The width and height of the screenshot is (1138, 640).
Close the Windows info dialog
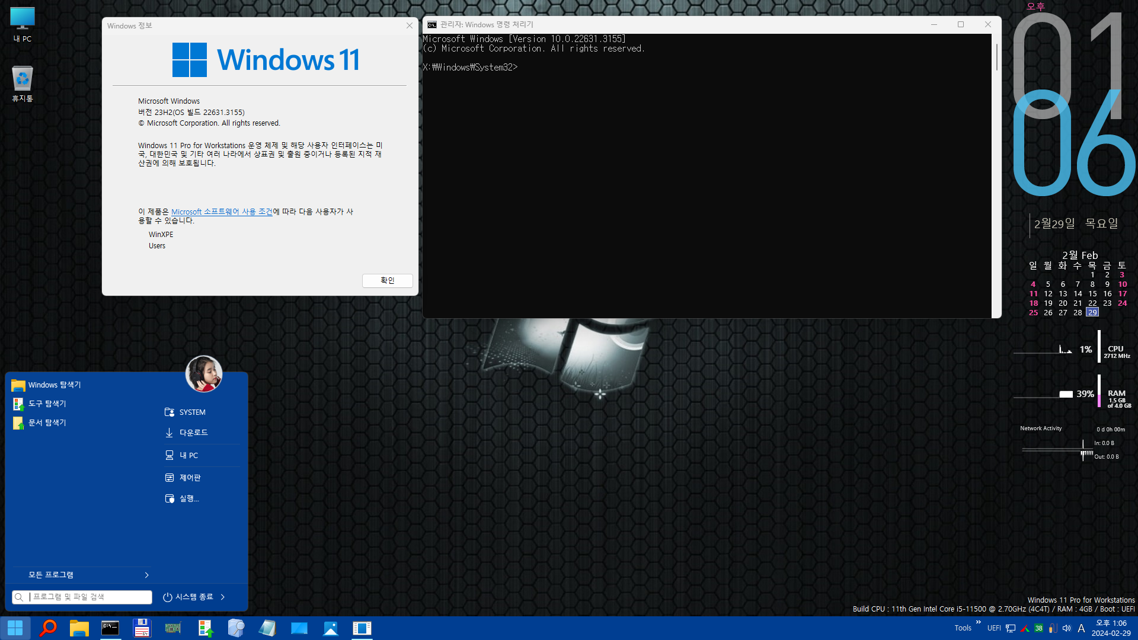pyautogui.click(x=409, y=25)
